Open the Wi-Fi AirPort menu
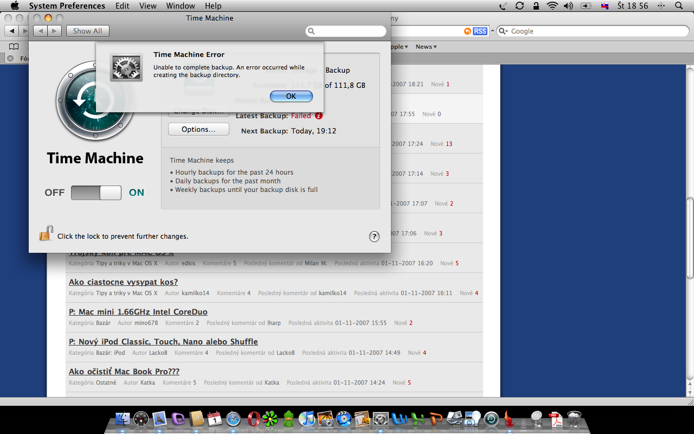This screenshot has height=434, width=694. tap(552, 5)
